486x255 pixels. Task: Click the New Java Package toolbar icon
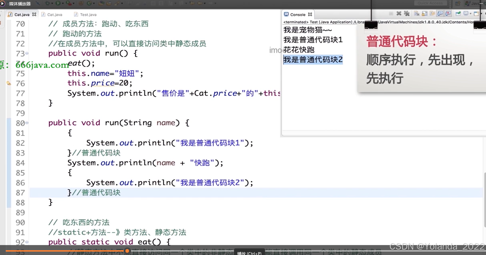pos(81,3)
